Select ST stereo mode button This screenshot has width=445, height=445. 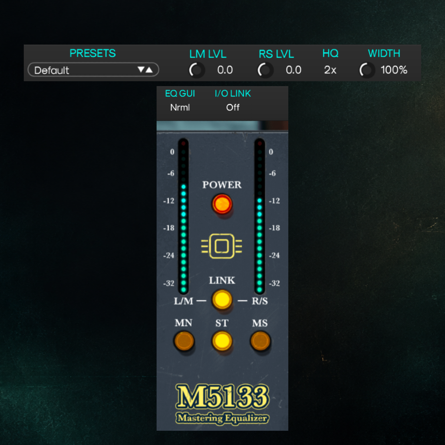click(222, 341)
